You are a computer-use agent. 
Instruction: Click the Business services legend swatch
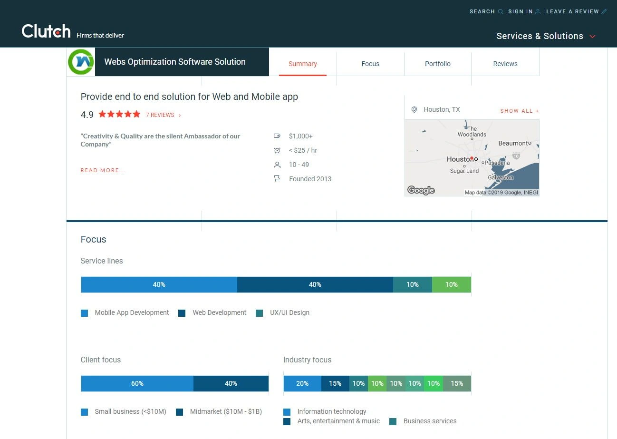point(393,421)
